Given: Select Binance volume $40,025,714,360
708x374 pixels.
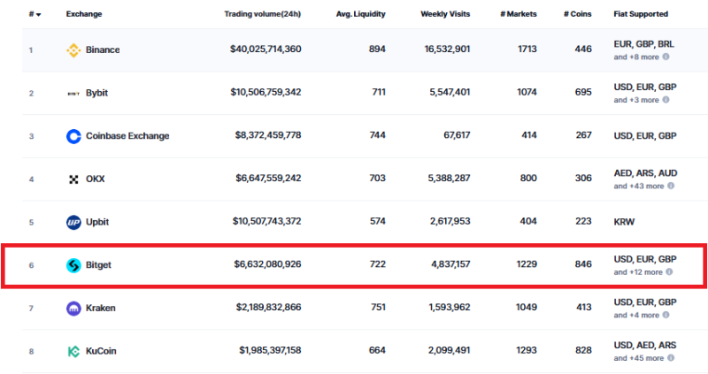Looking at the screenshot, I should 265,50.
